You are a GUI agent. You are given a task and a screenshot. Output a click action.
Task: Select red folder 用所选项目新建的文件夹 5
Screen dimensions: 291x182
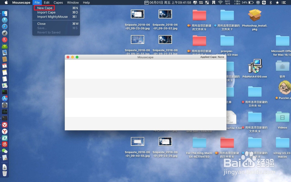point(199,15)
